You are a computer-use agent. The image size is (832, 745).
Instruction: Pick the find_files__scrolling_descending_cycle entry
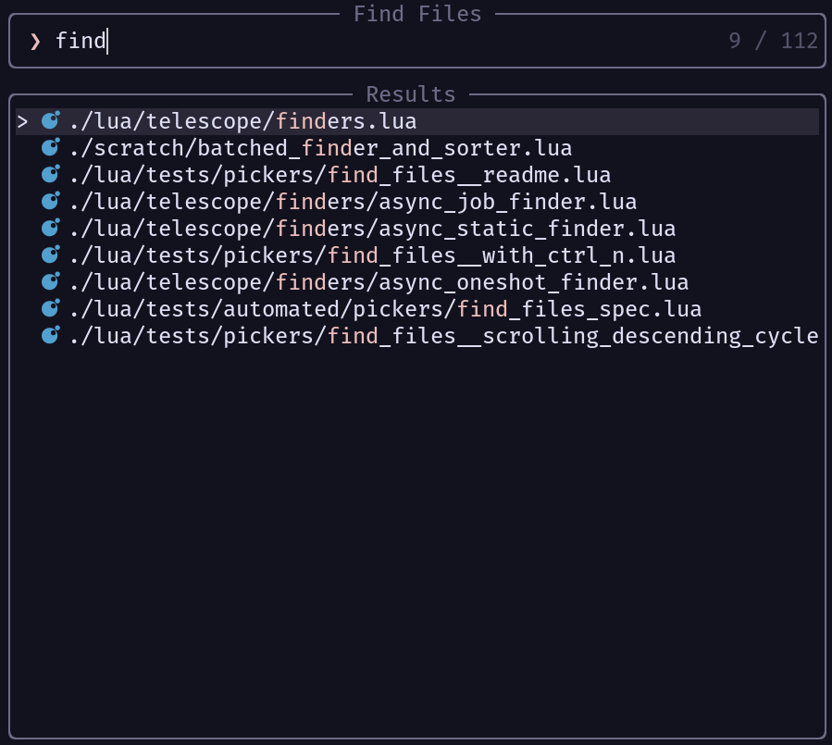pyautogui.click(x=417, y=336)
